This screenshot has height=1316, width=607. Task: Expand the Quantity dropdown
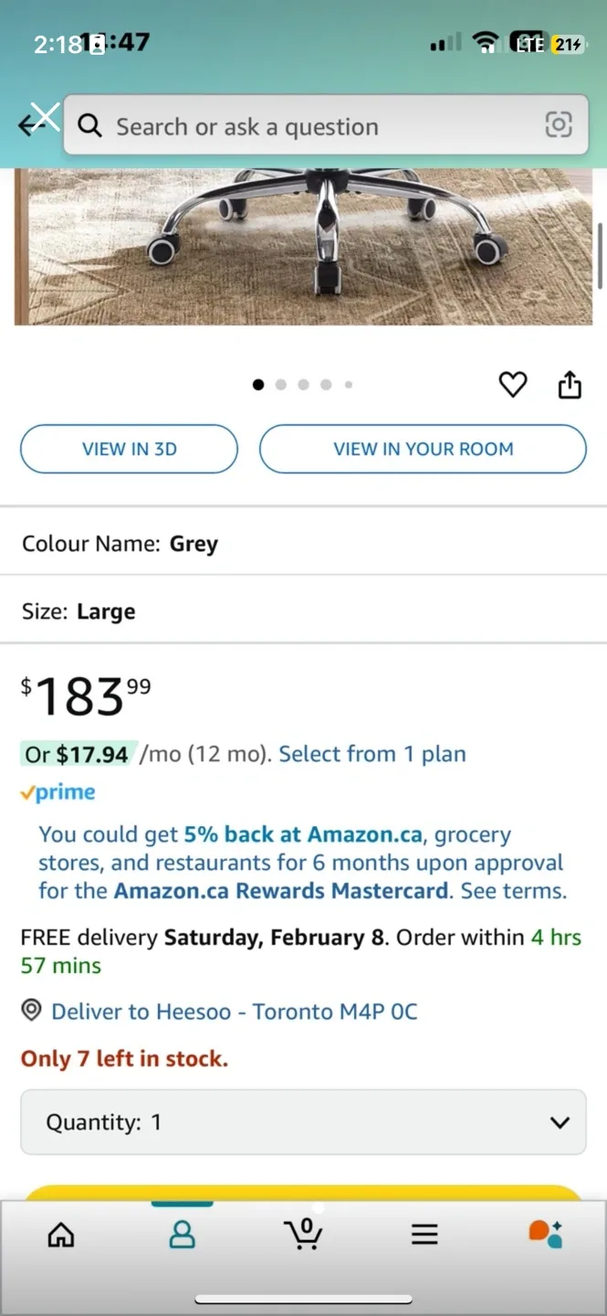(x=303, y=1122)
